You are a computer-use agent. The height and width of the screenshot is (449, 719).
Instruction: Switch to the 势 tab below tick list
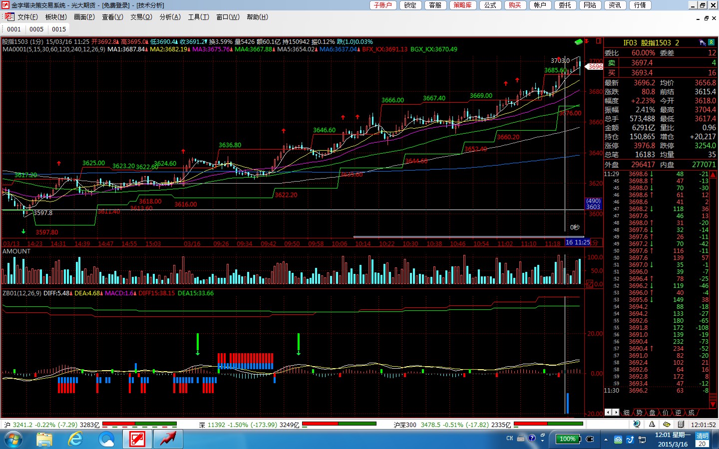[639, 413]
